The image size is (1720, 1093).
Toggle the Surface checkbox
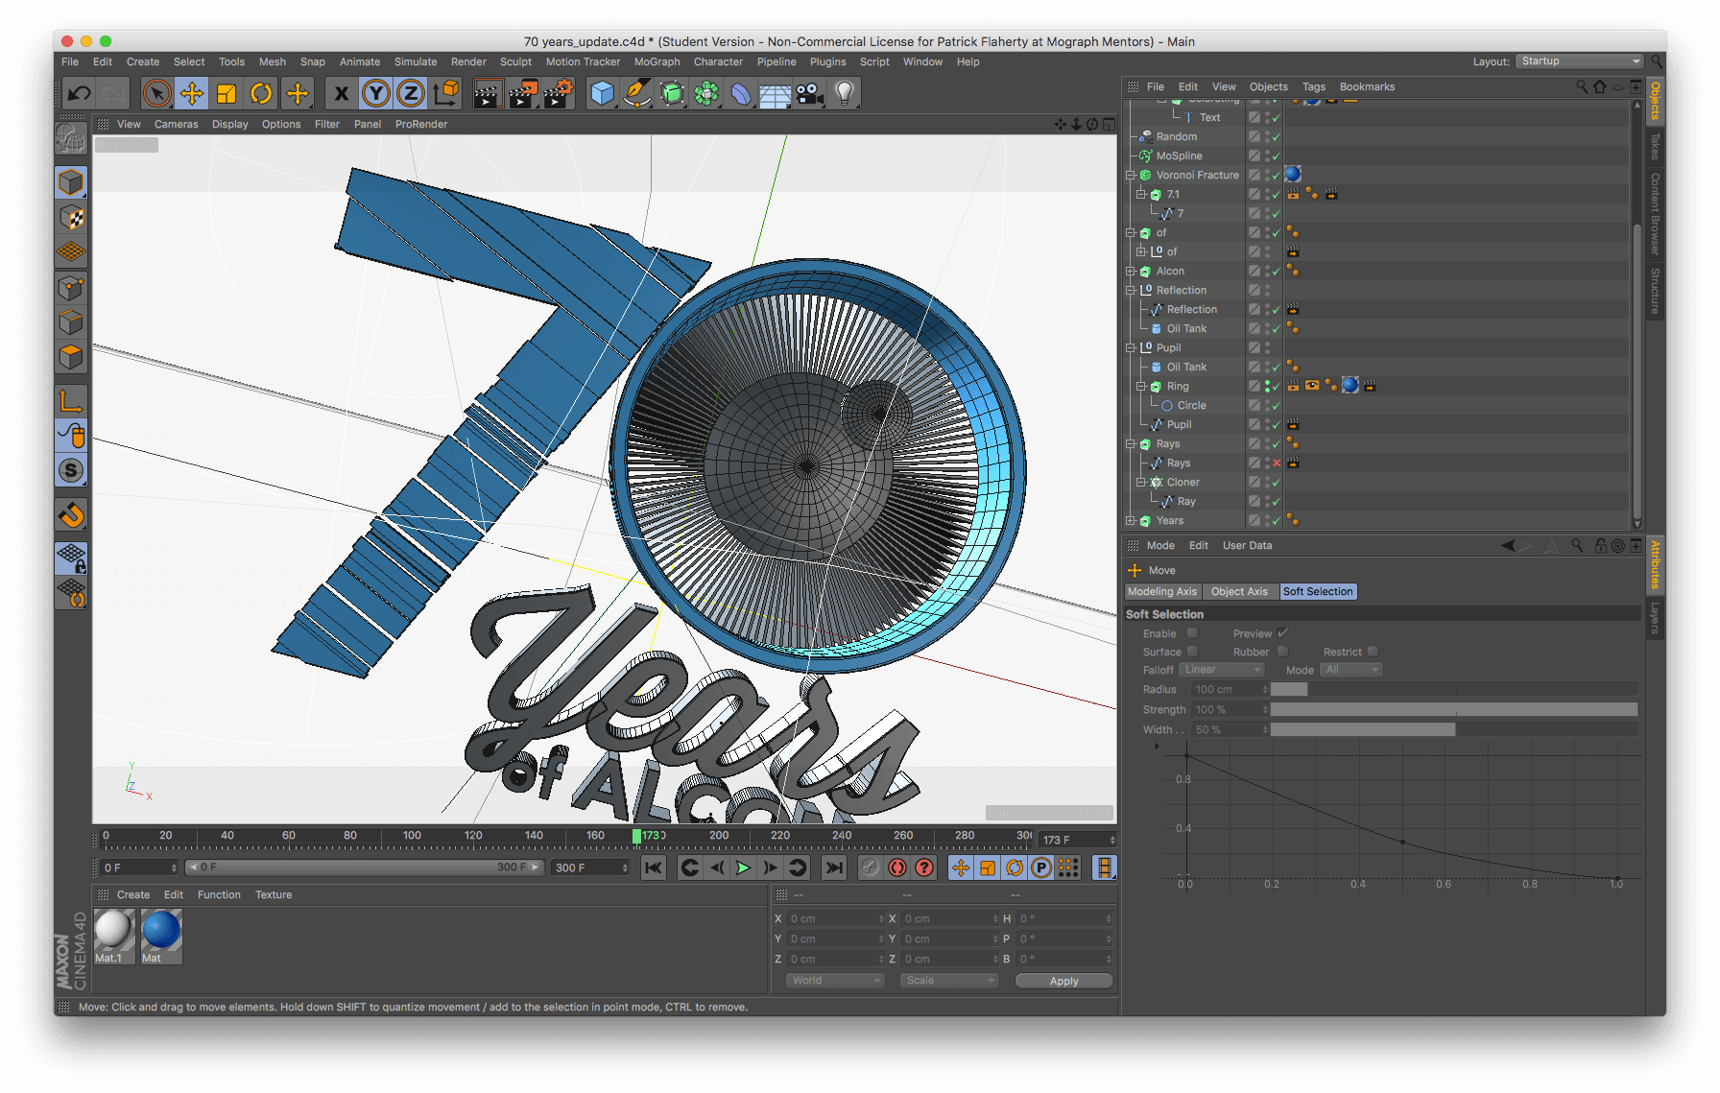[x=1192, y=652]
